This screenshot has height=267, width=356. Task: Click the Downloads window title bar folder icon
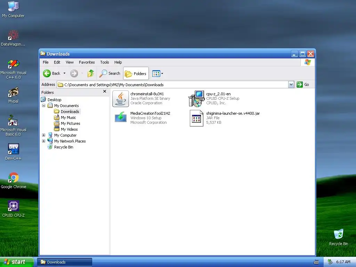tap(43, 54)
